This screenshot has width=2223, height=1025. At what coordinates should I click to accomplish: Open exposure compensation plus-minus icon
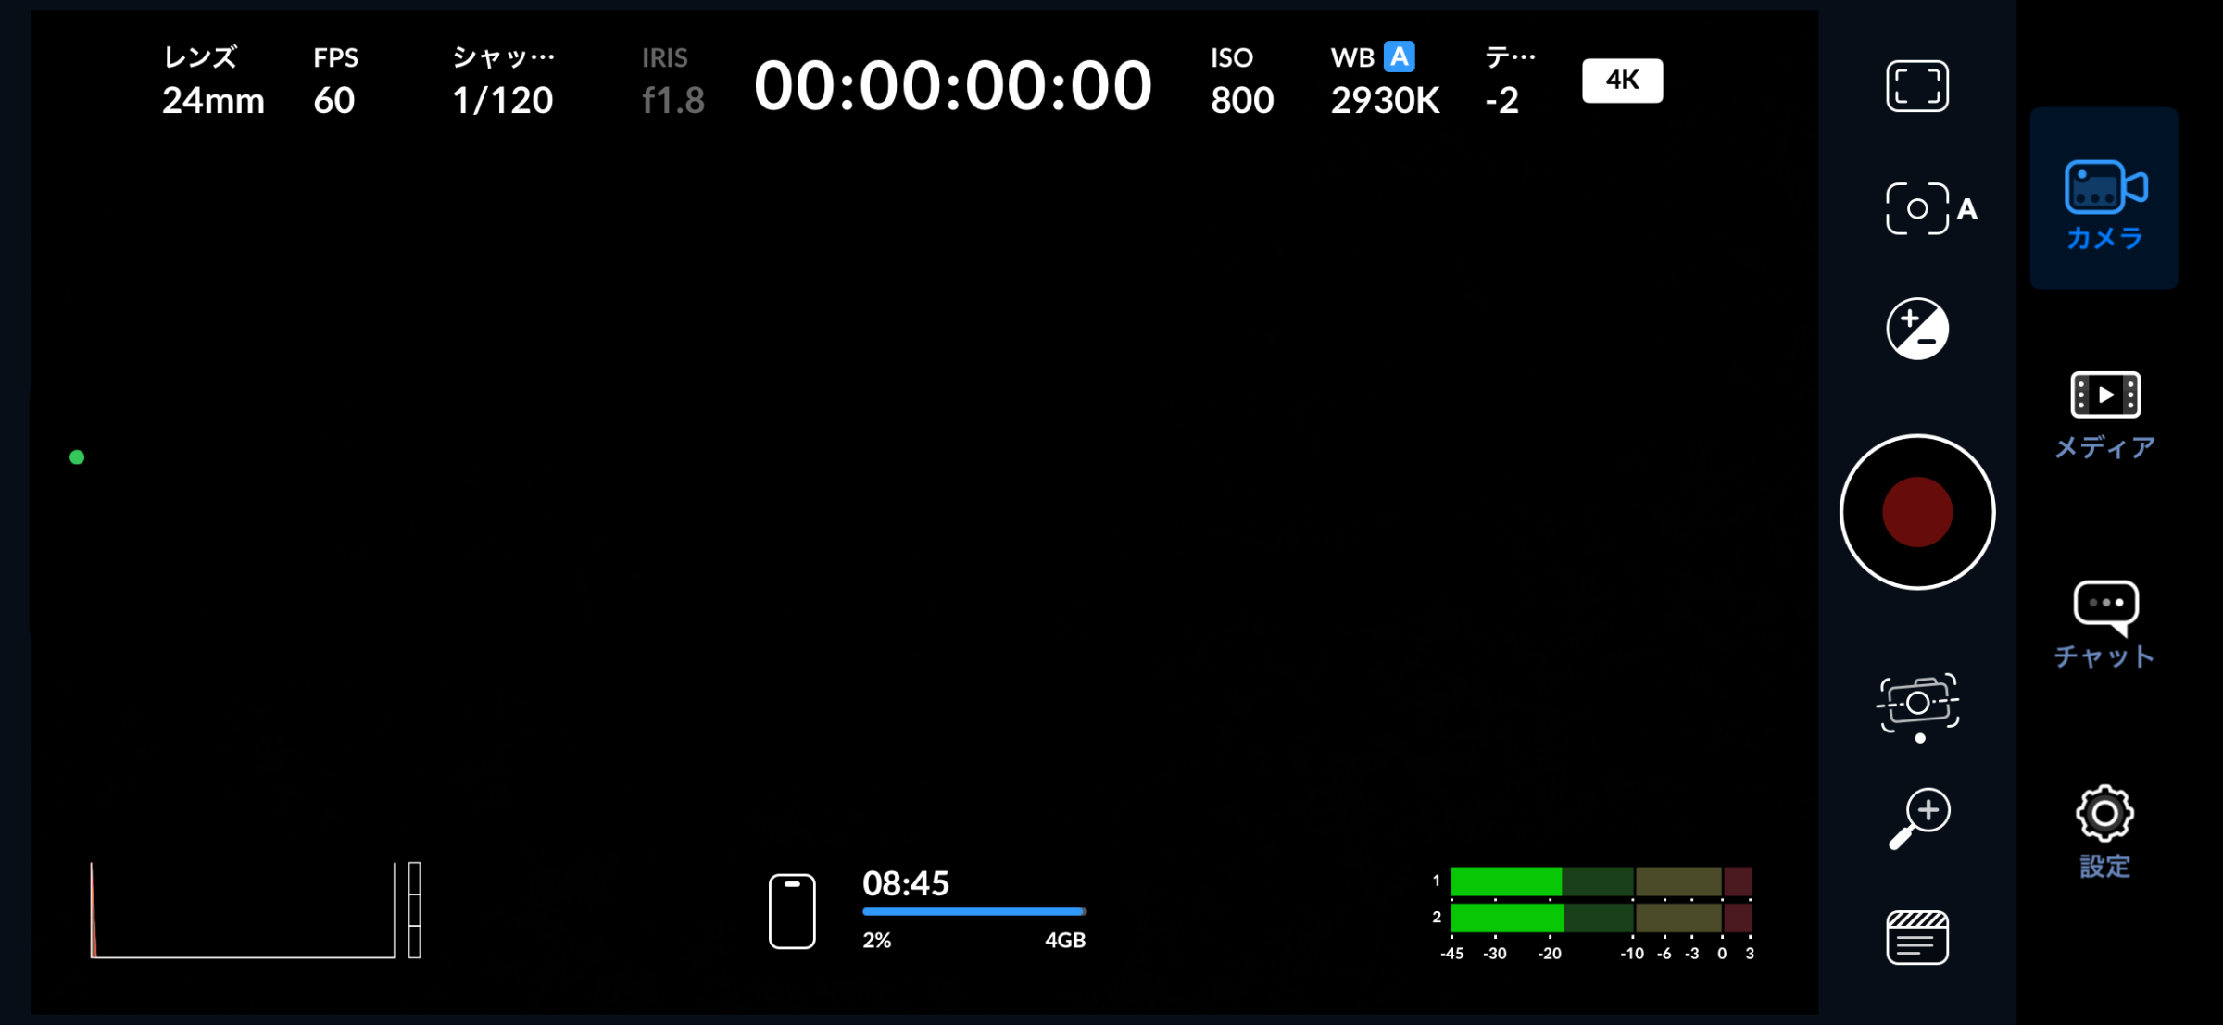[1916, 329]
